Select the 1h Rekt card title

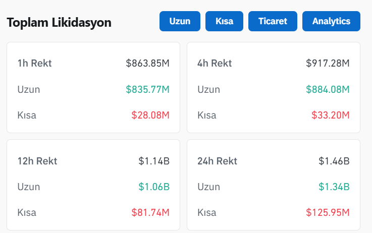click(x=35, y=63)
